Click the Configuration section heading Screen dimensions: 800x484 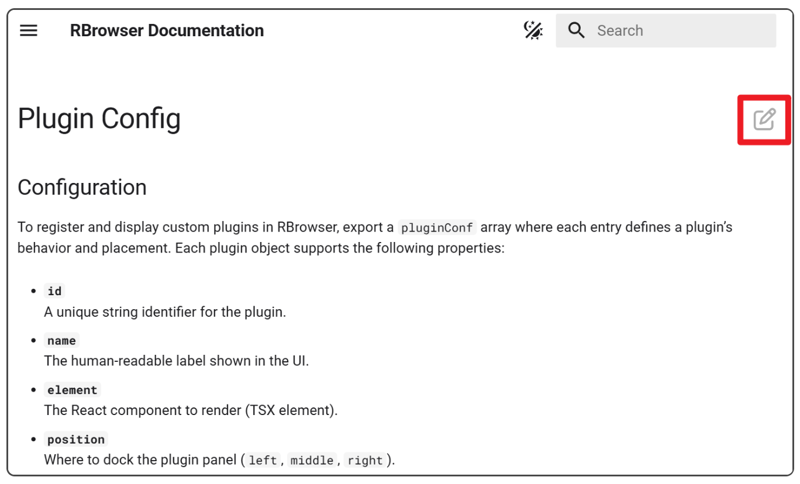(x=82, y=188)
